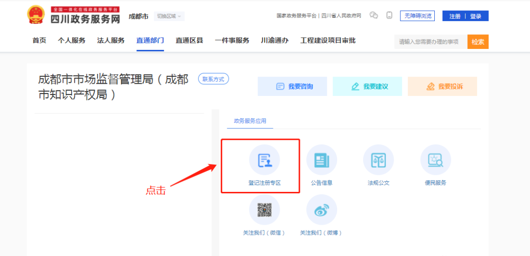Open the 登记注册专区 icon
530x256 pixels.
click(x=265, y=160)
